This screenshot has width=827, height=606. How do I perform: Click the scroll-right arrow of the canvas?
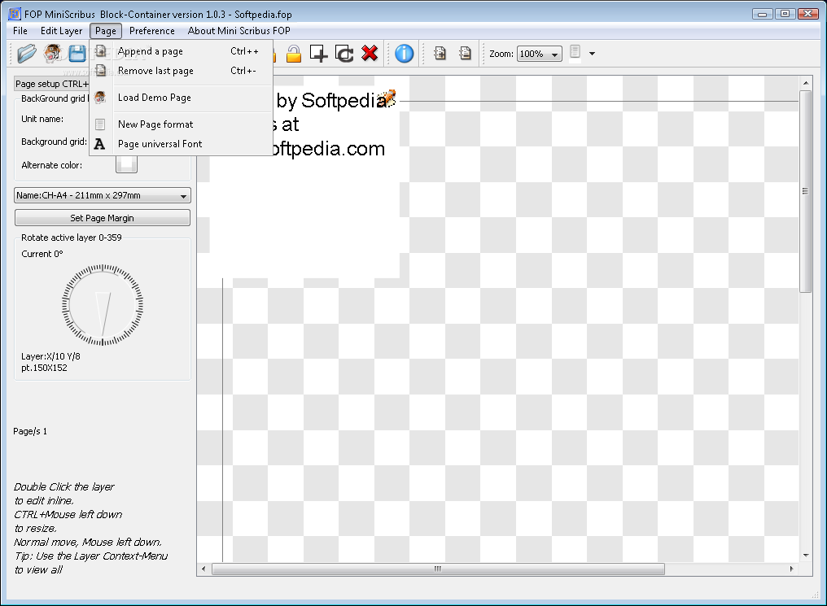(791, 569)
